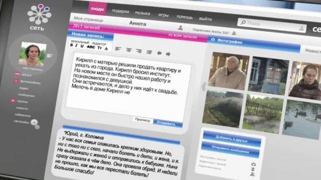Click the person icon beside Анюта name

[181, 28]
